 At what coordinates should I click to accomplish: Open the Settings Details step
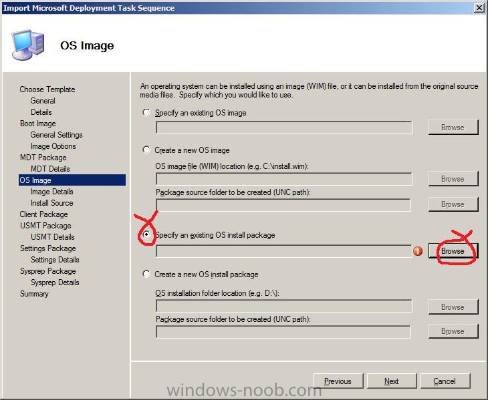click(55, 260)
